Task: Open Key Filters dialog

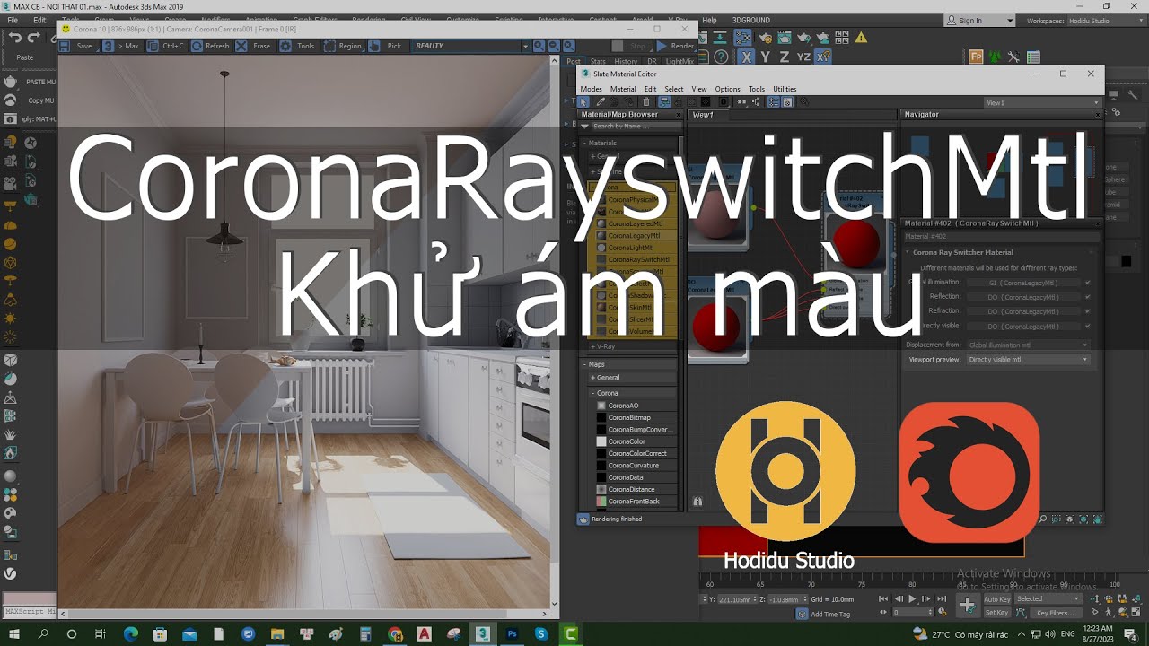Action: point(1057,613)
